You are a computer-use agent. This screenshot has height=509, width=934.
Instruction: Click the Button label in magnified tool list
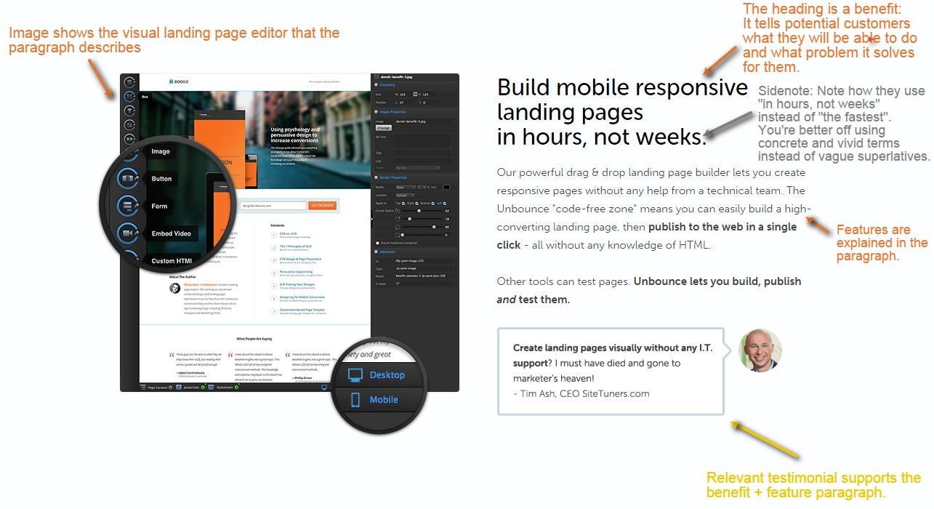(162, 179)
